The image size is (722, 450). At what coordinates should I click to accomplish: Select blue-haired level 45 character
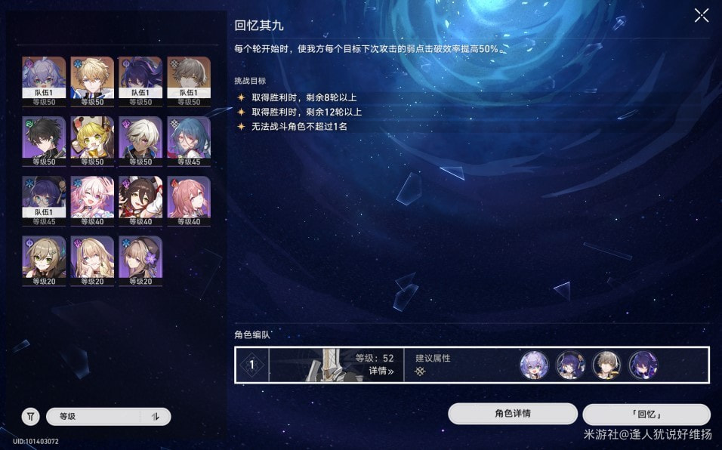(x=189, y=141)
